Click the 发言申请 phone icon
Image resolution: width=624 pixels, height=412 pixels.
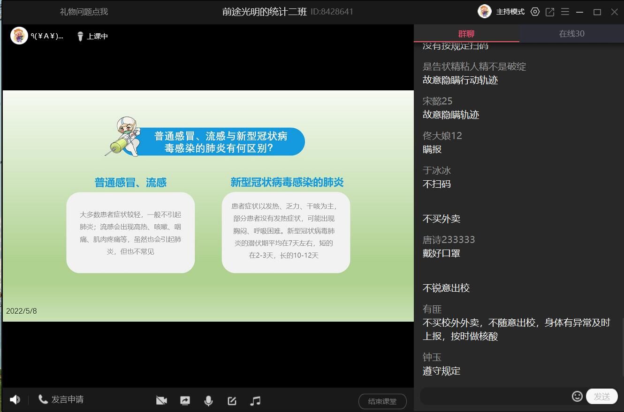(x=43, y=399)
